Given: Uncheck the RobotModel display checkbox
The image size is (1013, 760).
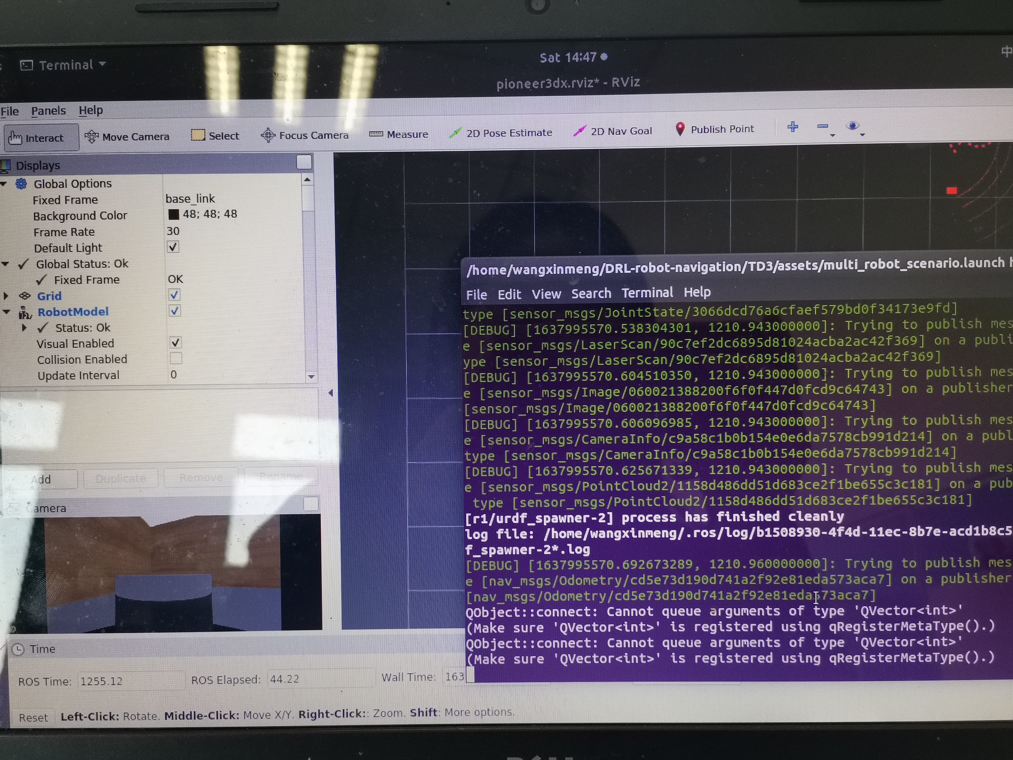Looking at the screenshot, I should click(174, 311).
